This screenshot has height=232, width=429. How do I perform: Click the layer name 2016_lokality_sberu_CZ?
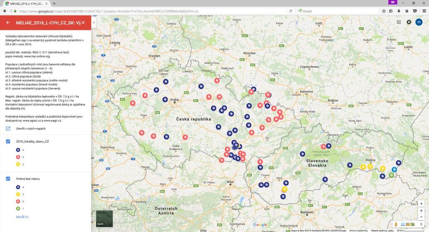(x=32, y=141)
